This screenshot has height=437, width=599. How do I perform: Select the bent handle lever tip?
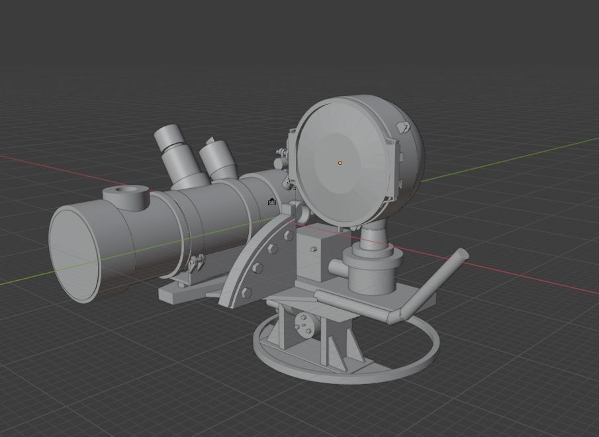459,255
